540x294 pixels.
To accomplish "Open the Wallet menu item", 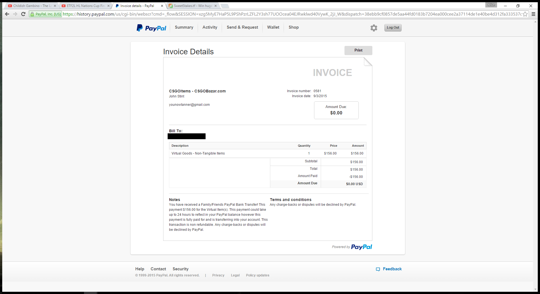I will 273,27.
